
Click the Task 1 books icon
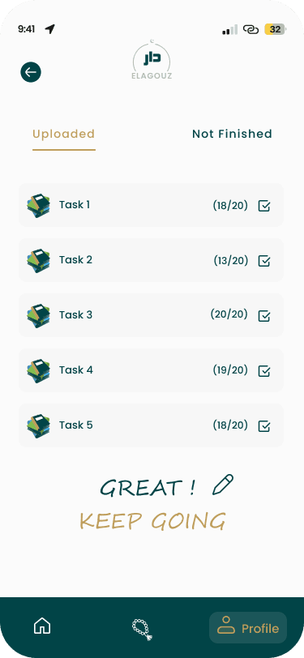(38, 206)
